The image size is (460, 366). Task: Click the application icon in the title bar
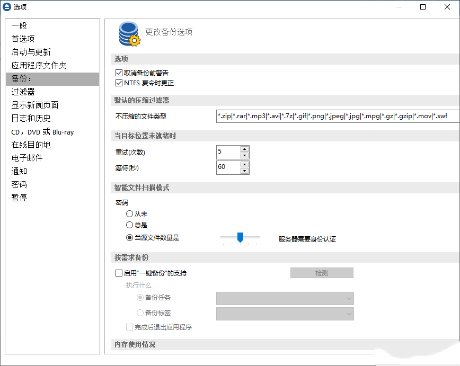pyautogui.click(x=7, y=7)
